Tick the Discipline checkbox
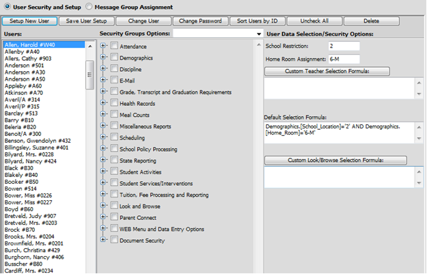The width and height of the screenshot is (427, 274). point(114,68)
